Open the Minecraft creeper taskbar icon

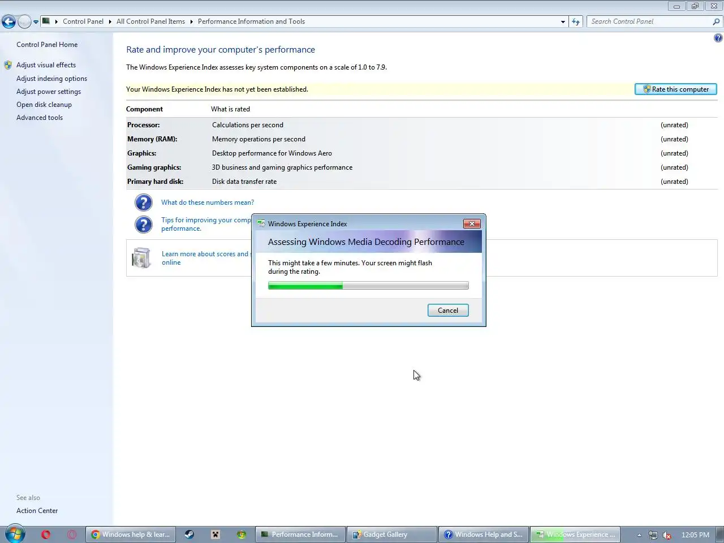tap(216, 535)
